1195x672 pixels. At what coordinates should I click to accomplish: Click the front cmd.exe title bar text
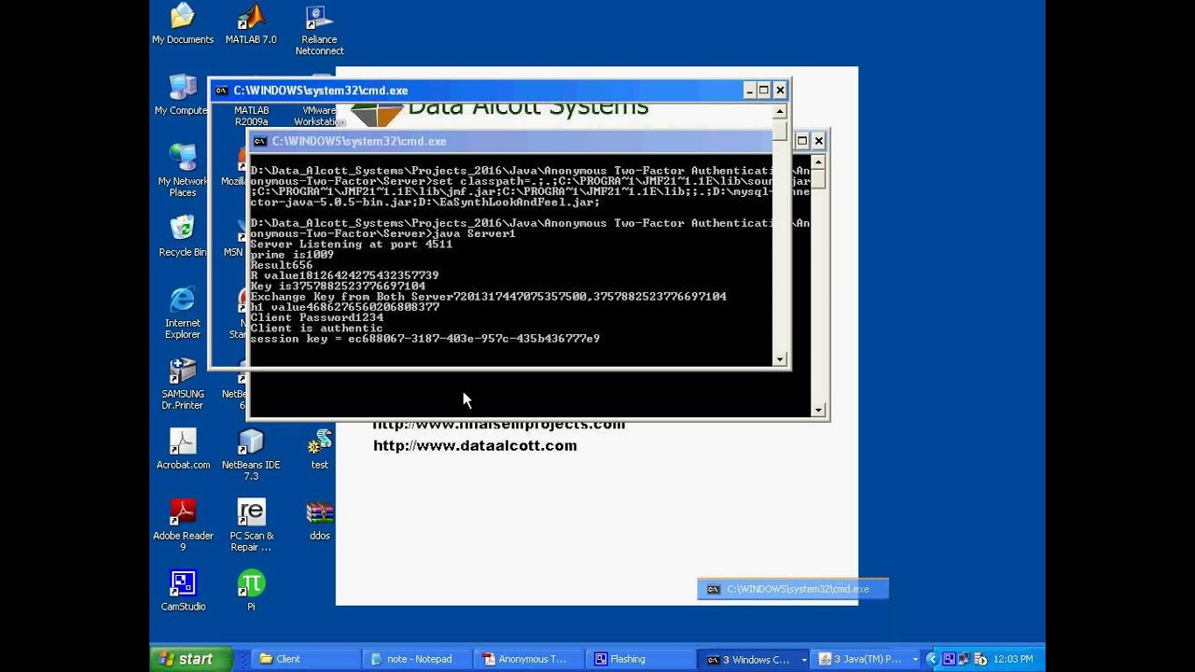[320, 91]
